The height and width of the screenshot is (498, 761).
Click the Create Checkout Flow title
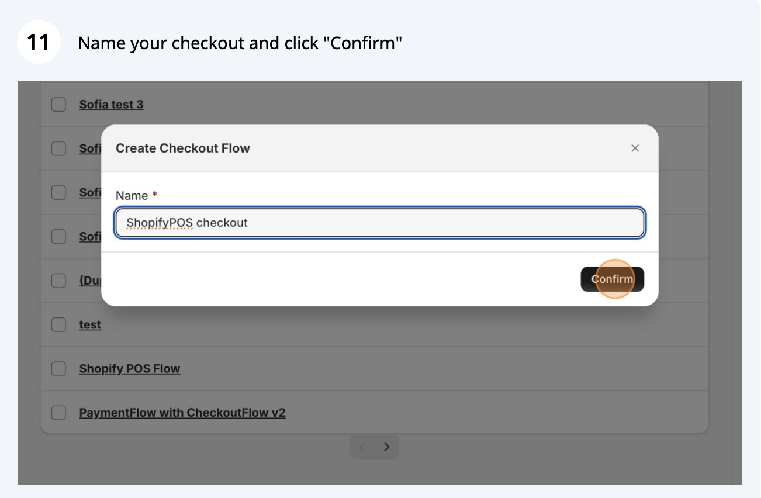coord(183,148)
